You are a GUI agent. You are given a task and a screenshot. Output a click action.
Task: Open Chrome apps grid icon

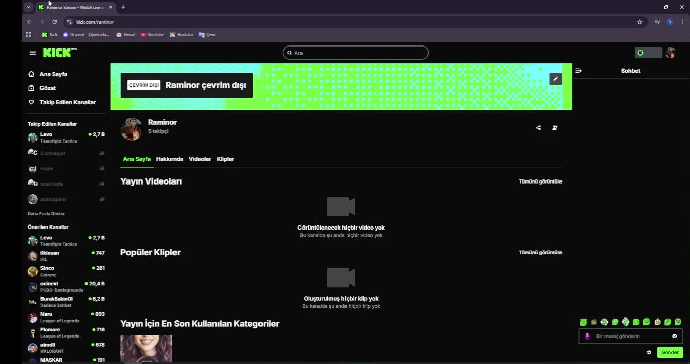tap(29, 35)
